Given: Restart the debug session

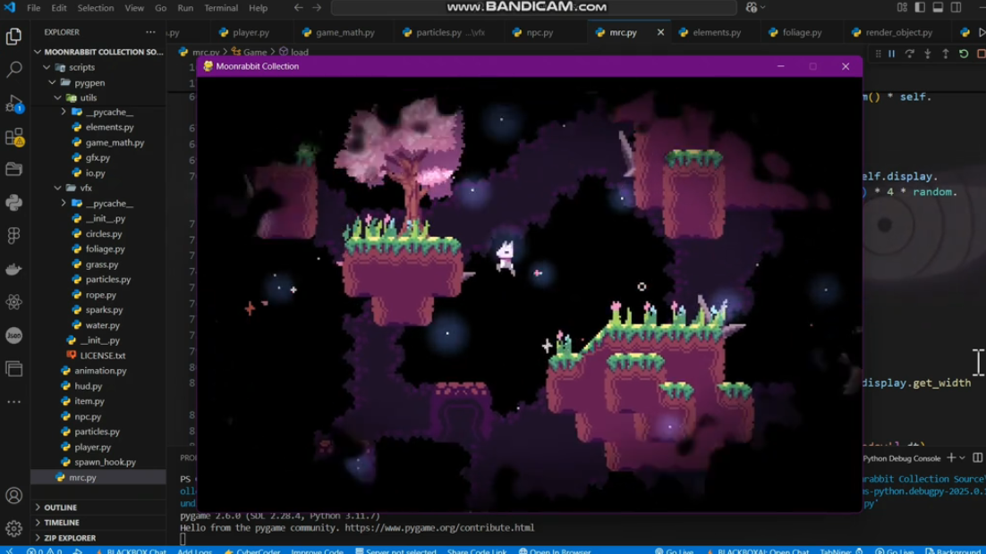Looking at the screenshot, I should pos(964,55).
